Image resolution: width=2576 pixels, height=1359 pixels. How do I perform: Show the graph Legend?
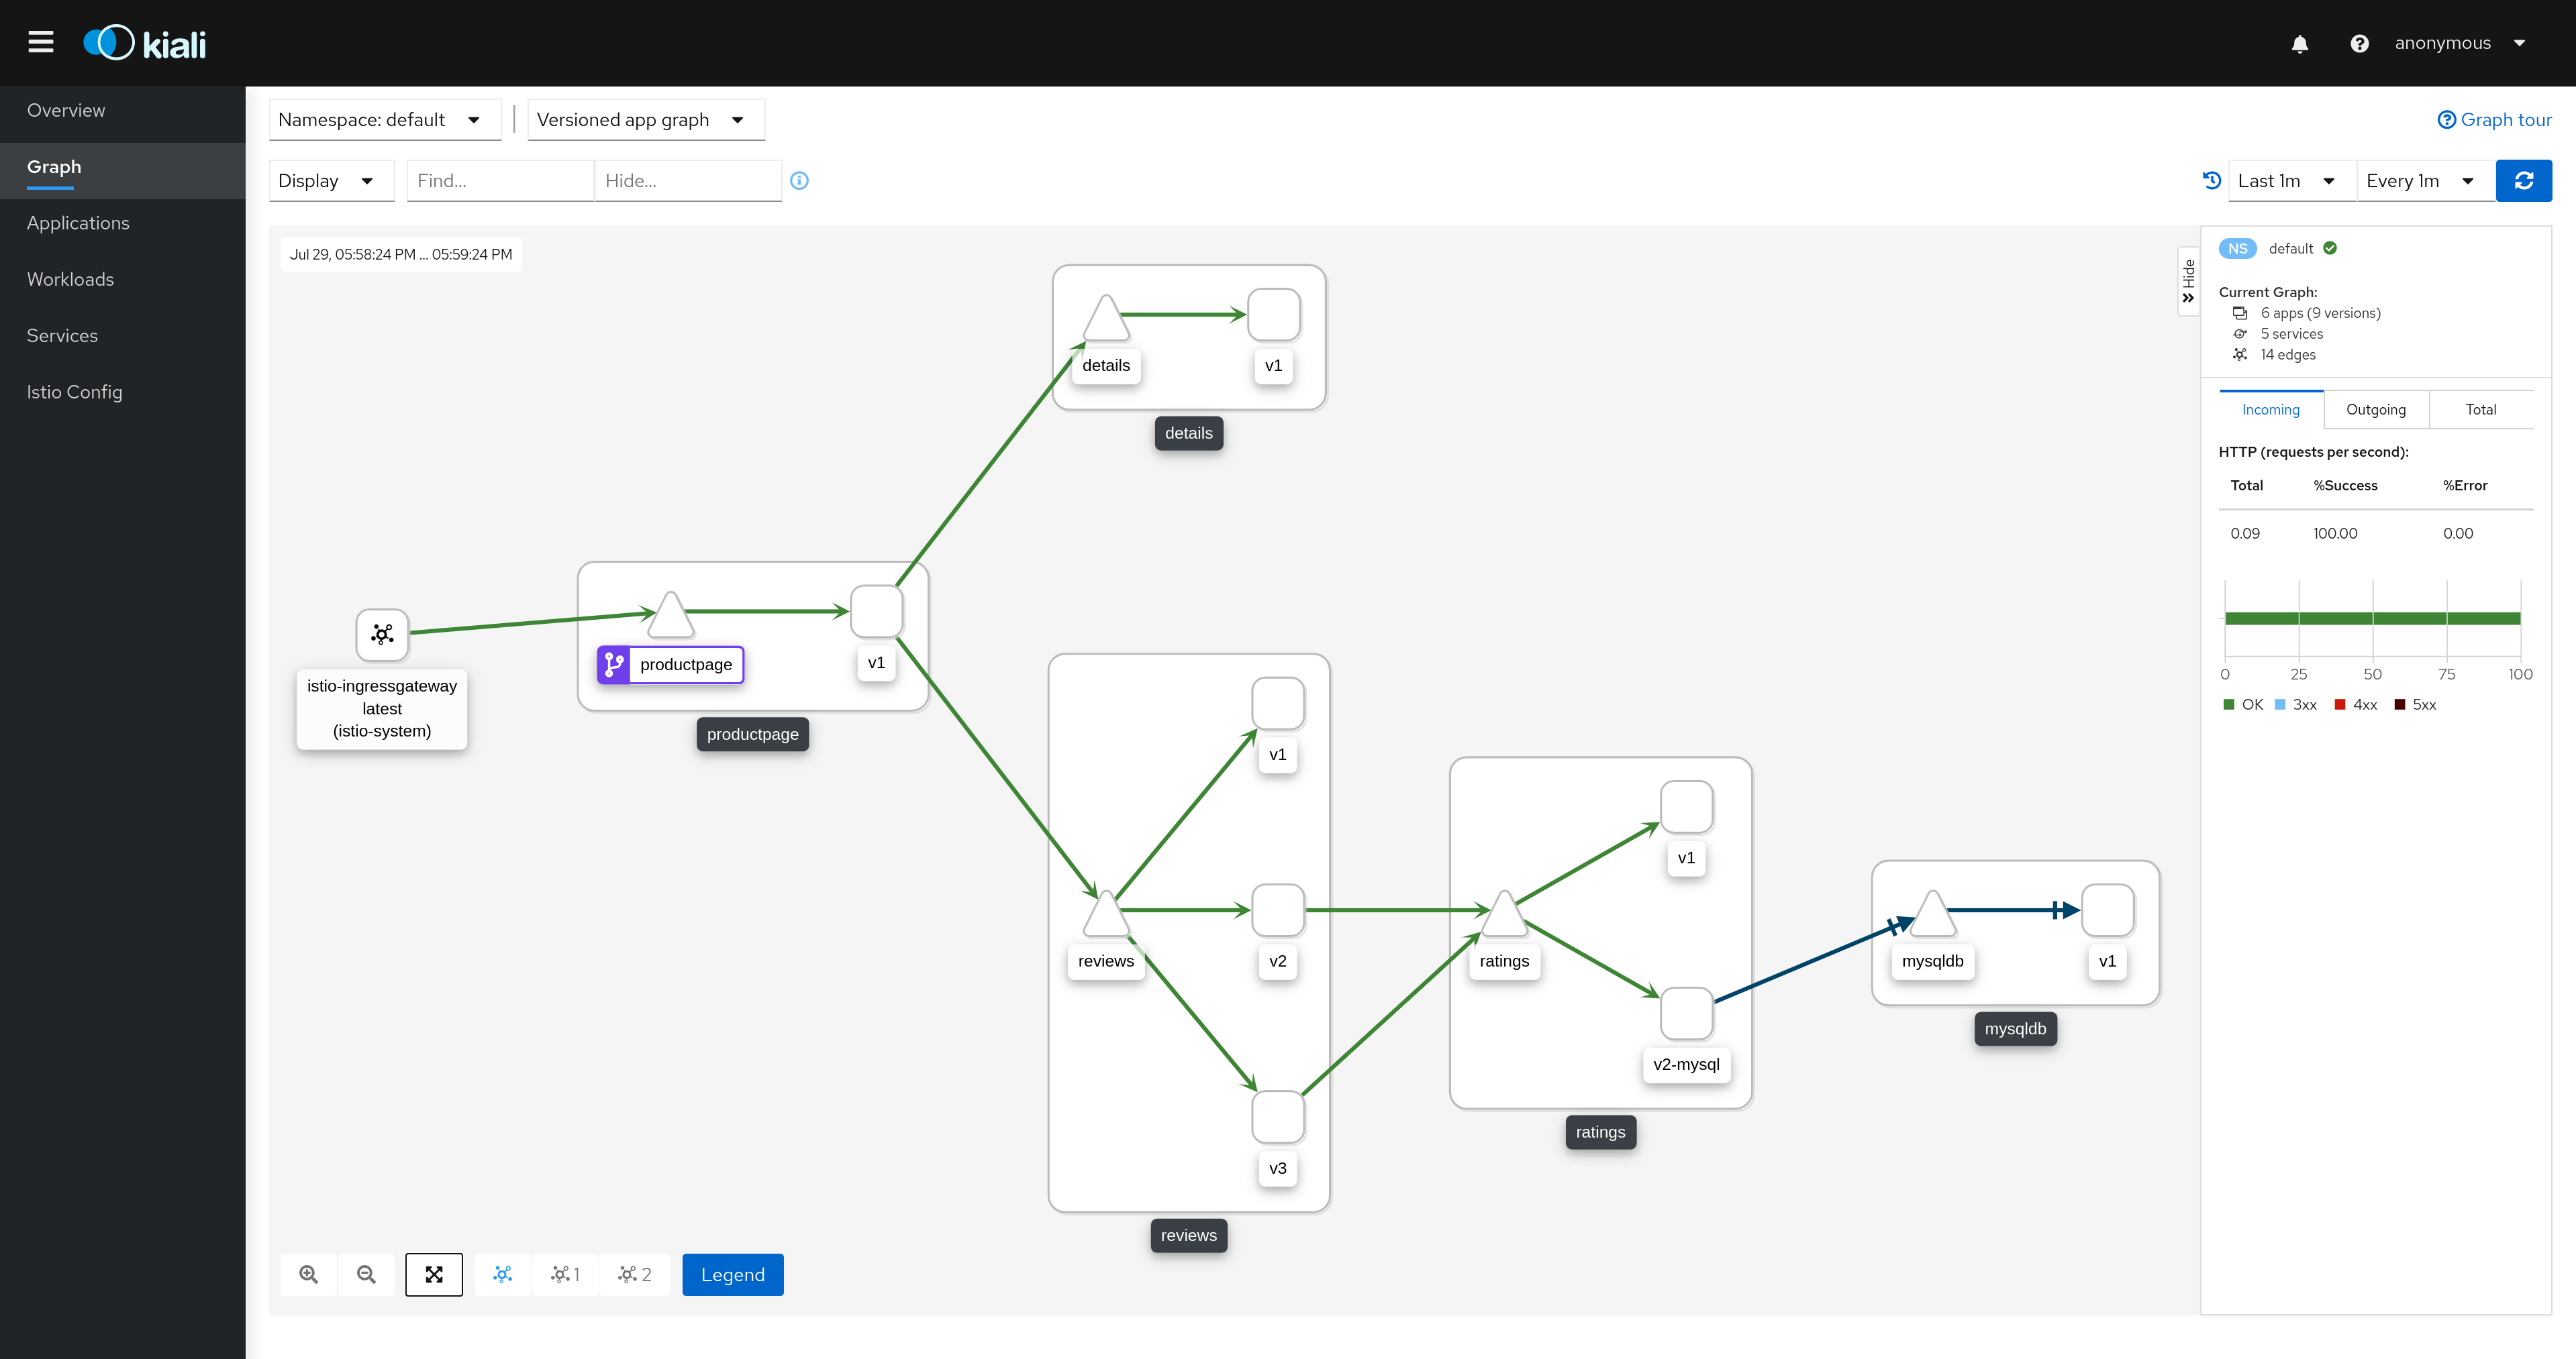732,1274
